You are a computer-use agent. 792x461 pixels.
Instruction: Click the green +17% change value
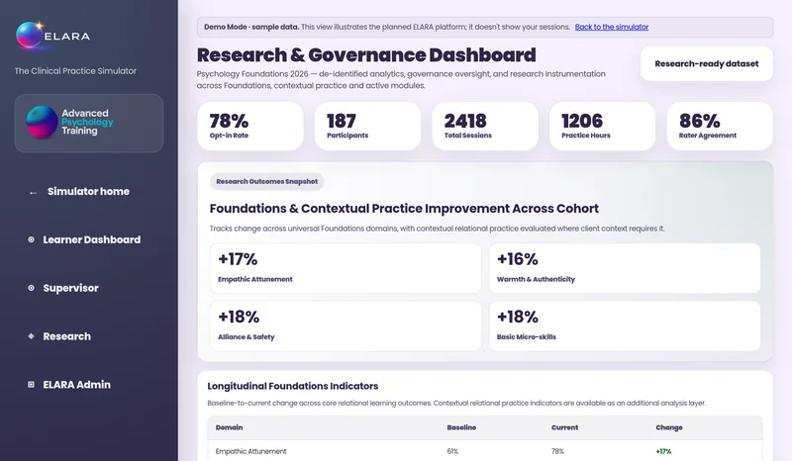point(663,451)
